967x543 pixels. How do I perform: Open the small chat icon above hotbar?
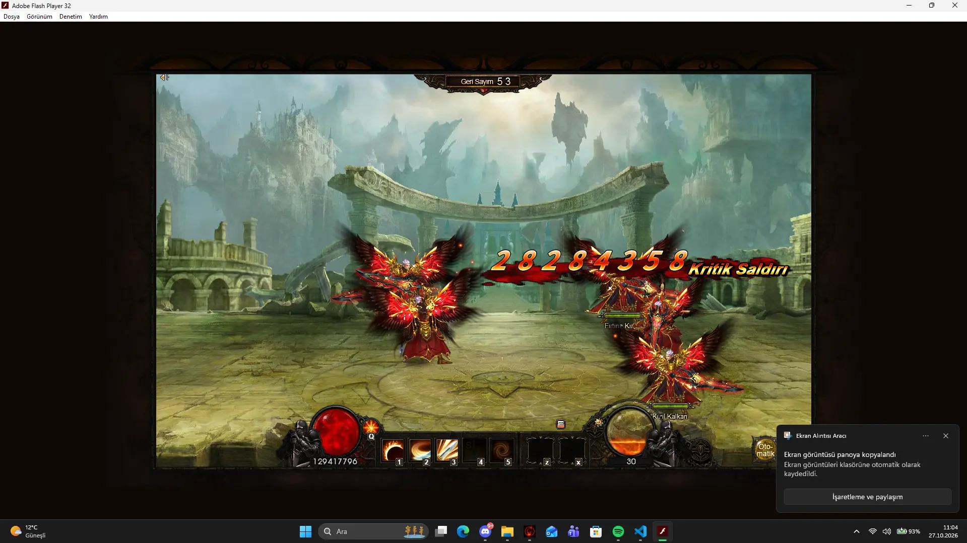(561, 424)
